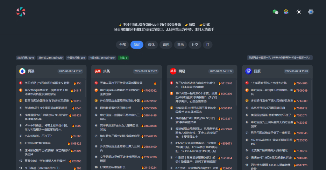Open the settings gear icon
This screenshot has width=326, height=170.
click(311, 12)
